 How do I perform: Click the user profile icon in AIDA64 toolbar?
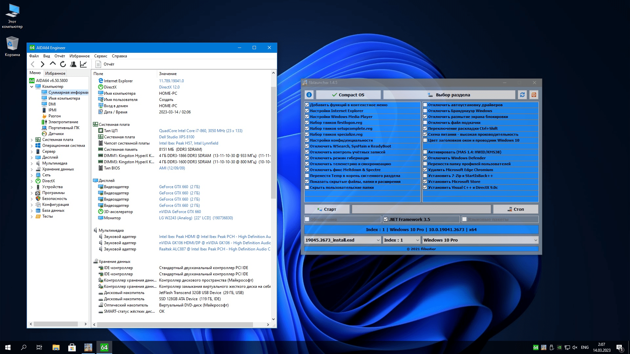pyautogui.click(x=73, y=64)
